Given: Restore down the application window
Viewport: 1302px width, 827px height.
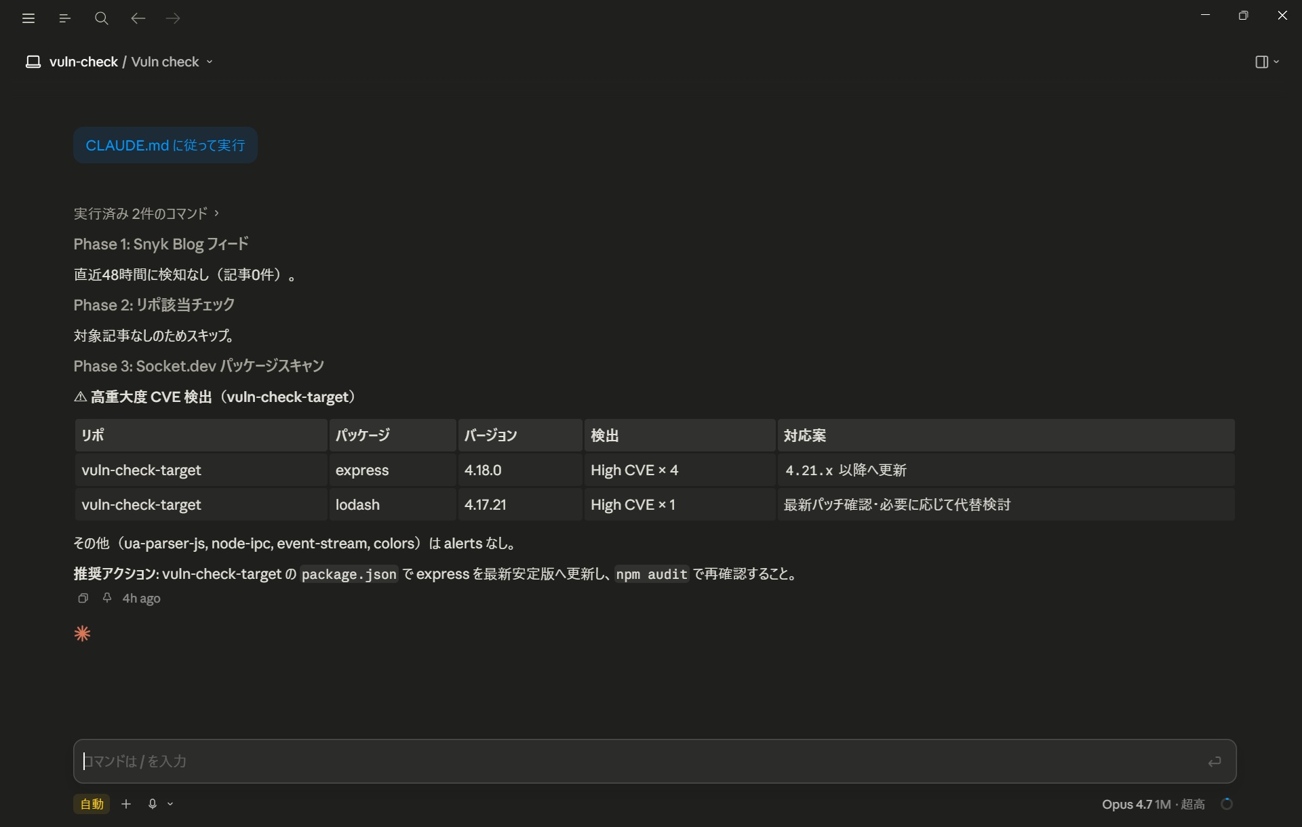Looking at the screenshot, I should pyautogui.click(x=1243, y=15).
